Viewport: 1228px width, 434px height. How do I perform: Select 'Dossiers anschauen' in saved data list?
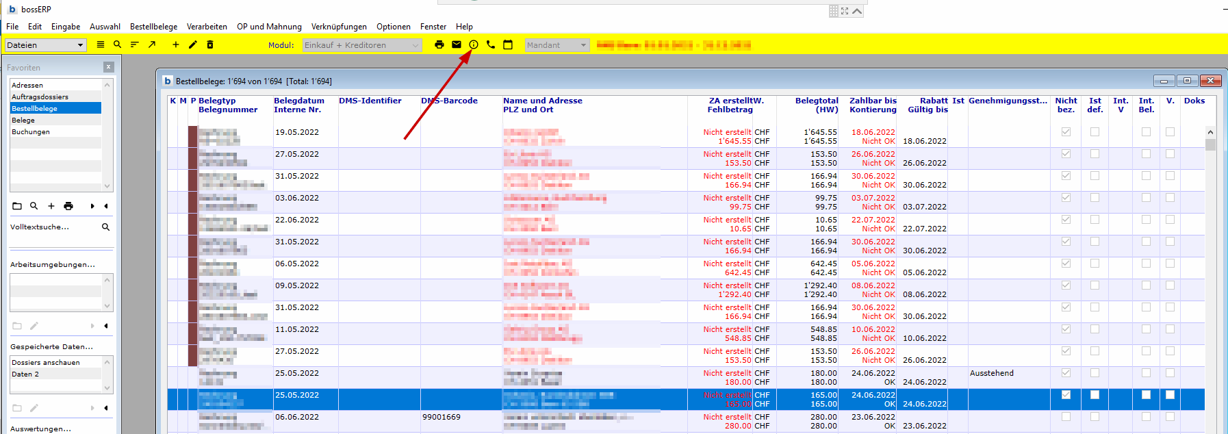point(46,362)
